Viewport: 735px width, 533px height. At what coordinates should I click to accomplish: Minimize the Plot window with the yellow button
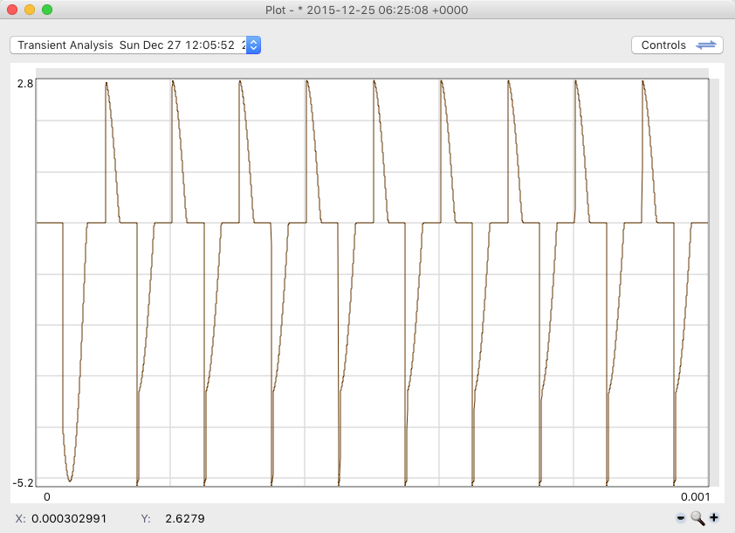[x=30, y=10]
